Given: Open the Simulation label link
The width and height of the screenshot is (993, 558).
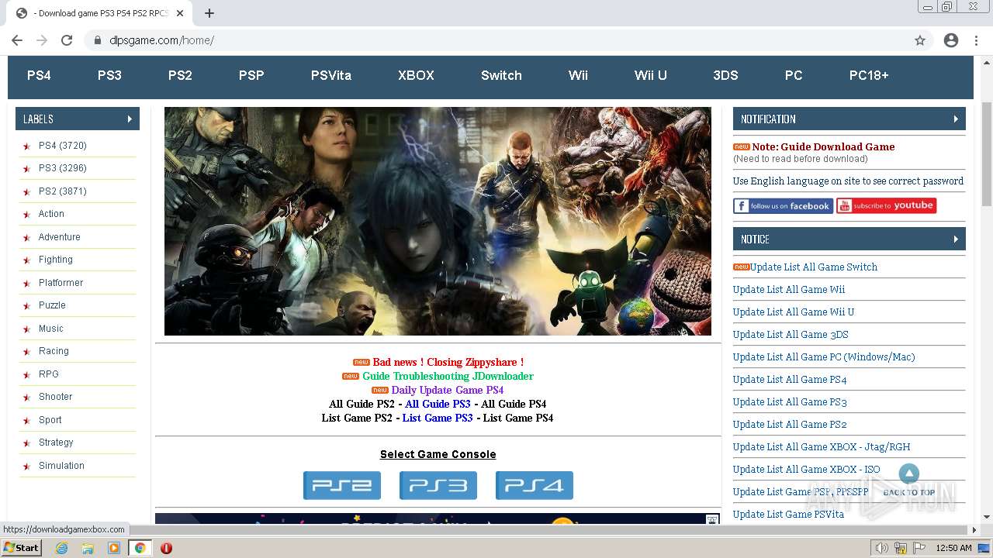Looking at the screenshot, I should coord(61,466).
